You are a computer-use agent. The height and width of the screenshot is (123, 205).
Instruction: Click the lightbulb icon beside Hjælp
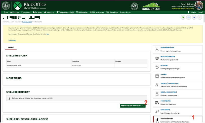pos(188,12)
